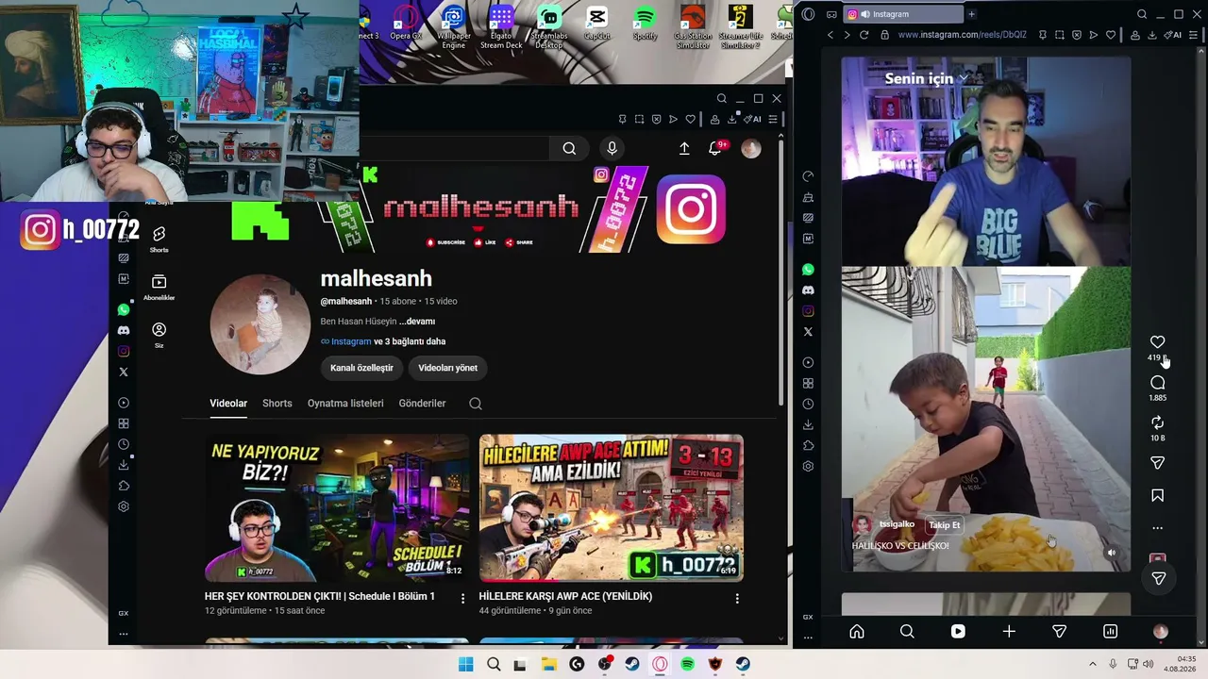Open Instagram messages in bottom bar
The image size is (1208, 679).
pyautogui.click(x=1059, y=632)
